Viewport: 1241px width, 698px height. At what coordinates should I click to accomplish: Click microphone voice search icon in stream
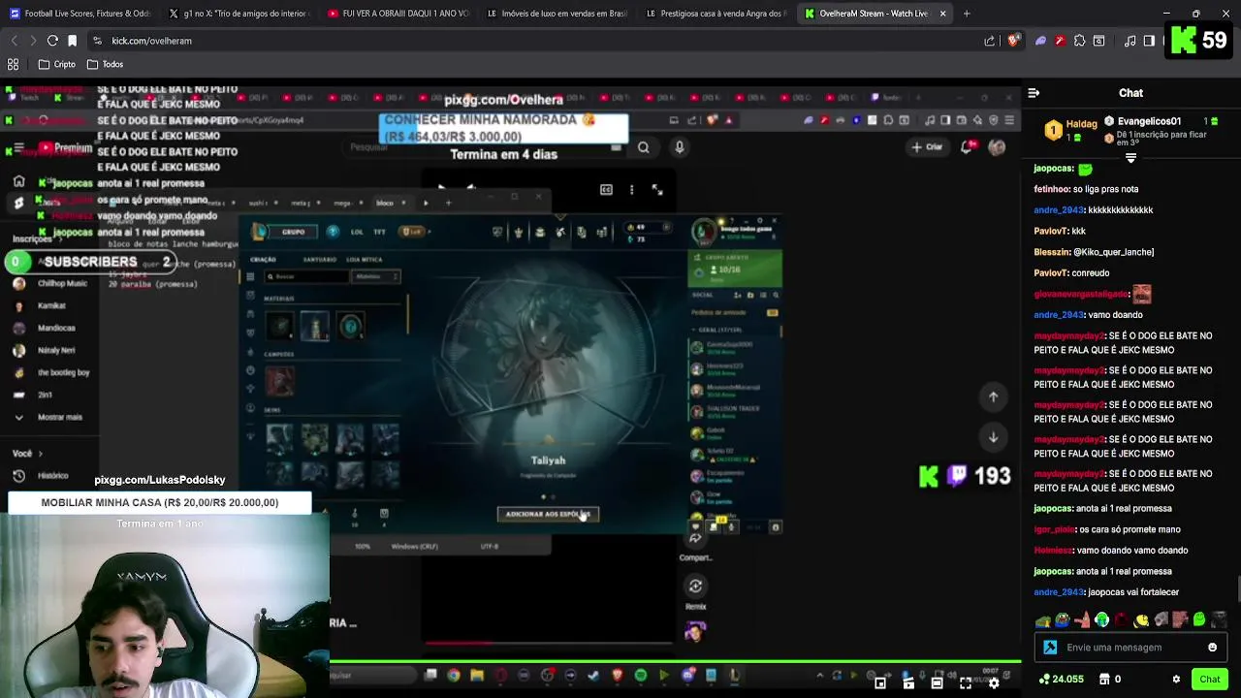pyautogui.click(x=680, y=147)
